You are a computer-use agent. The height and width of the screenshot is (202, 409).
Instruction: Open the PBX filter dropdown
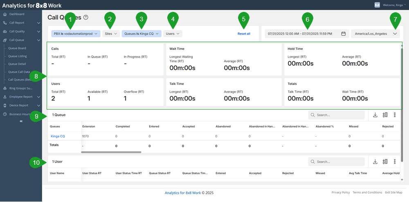76,34
